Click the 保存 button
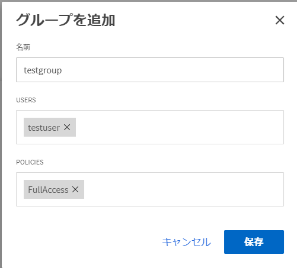The width and height of the screenshot is (297, 268). [254, 242]
